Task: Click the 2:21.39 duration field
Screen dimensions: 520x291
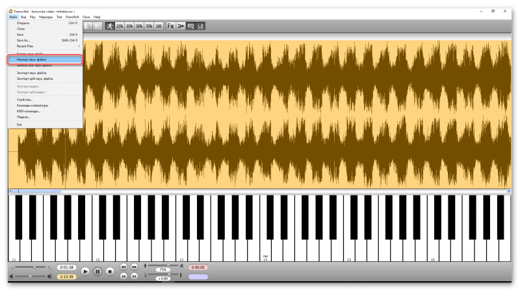Action: pyautogui.click(x=67, y=277)
